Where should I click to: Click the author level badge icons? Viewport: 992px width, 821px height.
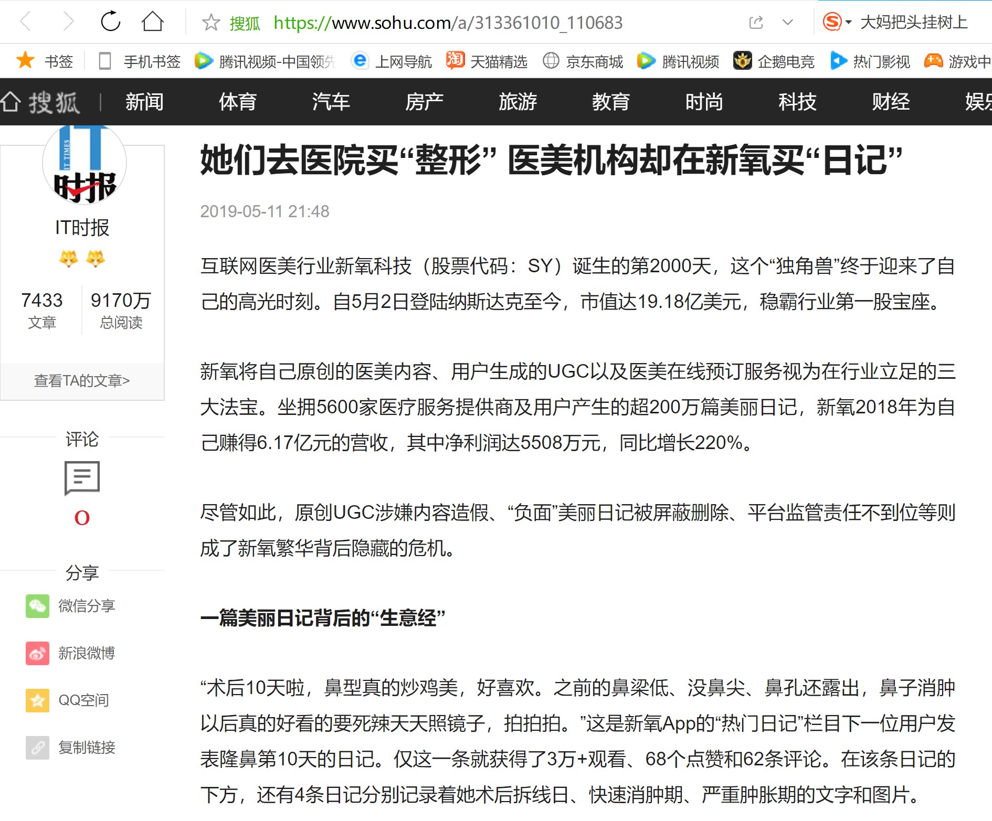(x=82, y=259)
